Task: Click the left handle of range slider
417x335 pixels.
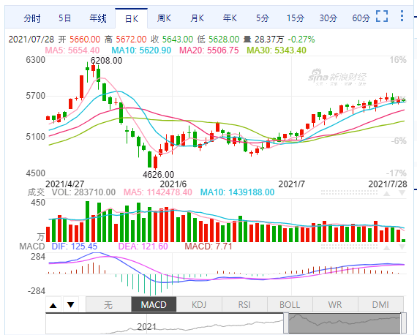Action: [286, 323]
